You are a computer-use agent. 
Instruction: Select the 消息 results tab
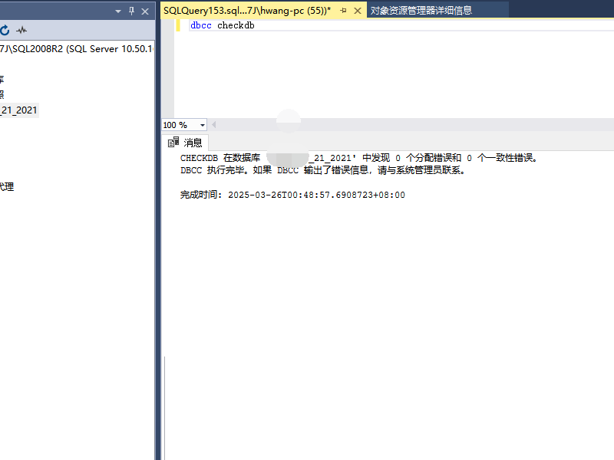[185, 143]
